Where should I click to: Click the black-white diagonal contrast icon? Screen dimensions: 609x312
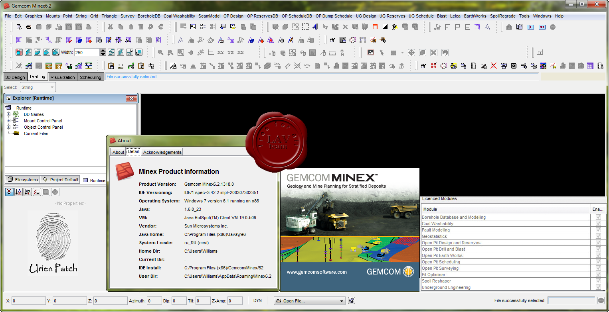coord(385,27)
